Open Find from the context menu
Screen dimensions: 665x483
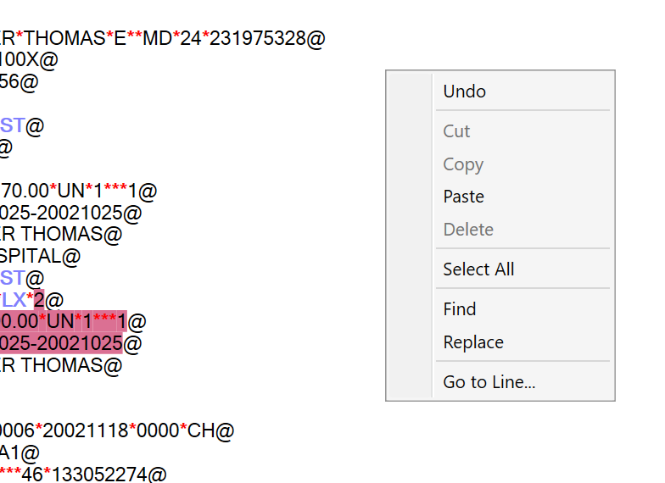(x=459, y=309)
